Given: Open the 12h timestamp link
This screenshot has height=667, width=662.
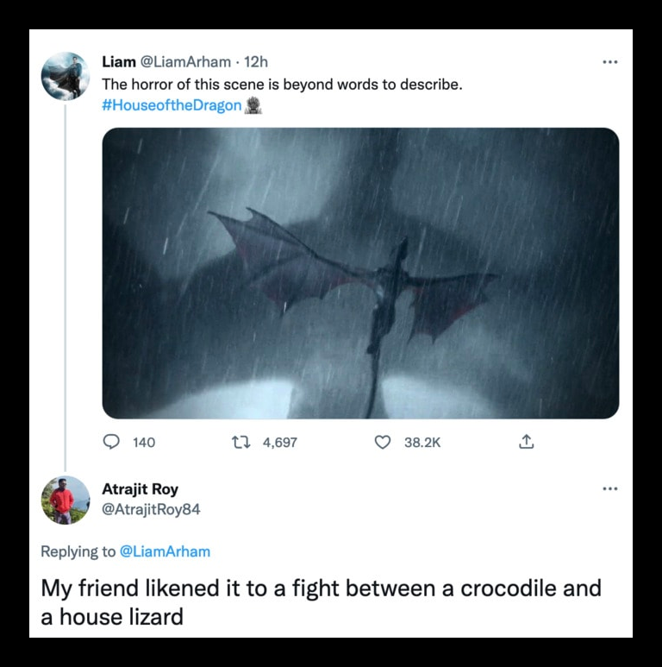Looking at the screenshot, I should [256, 62].
